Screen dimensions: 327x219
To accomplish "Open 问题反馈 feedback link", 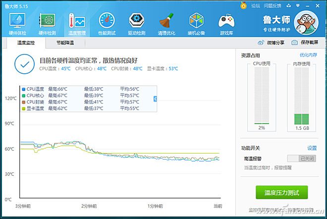I will point(272,6).
